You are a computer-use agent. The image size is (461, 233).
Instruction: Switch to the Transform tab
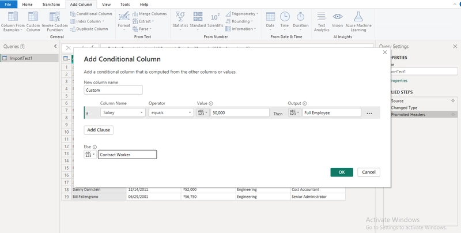(51, 5)
